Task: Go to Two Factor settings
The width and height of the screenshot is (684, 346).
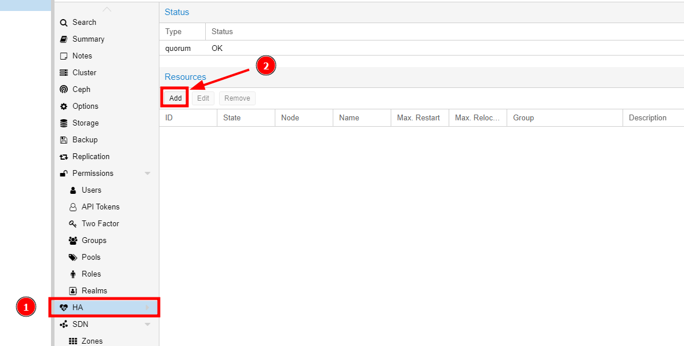Action: (100, 224)
